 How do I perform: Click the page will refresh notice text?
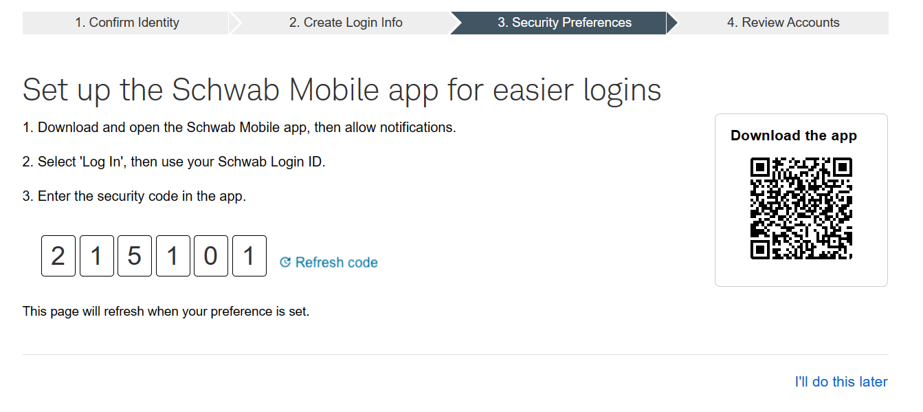tap(166, 312)
